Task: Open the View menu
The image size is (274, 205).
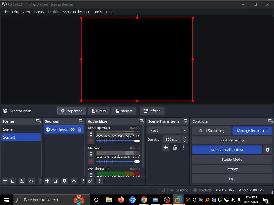Action: click(x=26, y=12)
